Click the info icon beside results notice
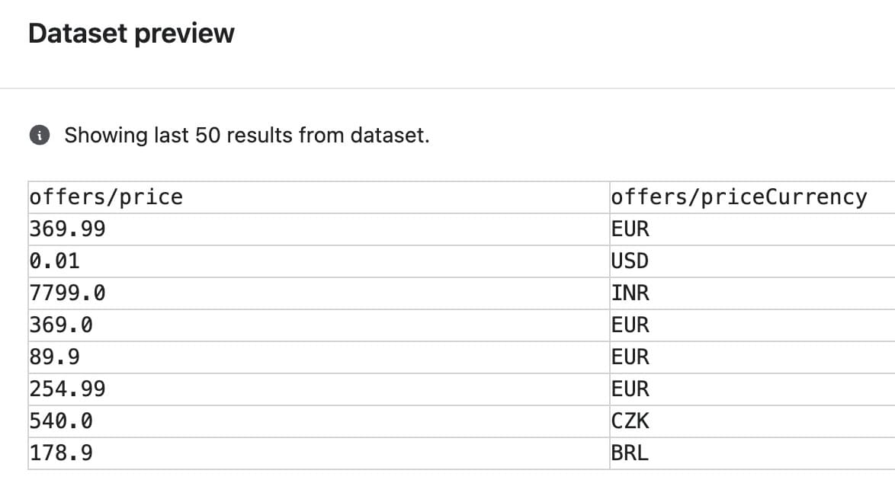Screen dimensions: 895x493 pos(40,135)
